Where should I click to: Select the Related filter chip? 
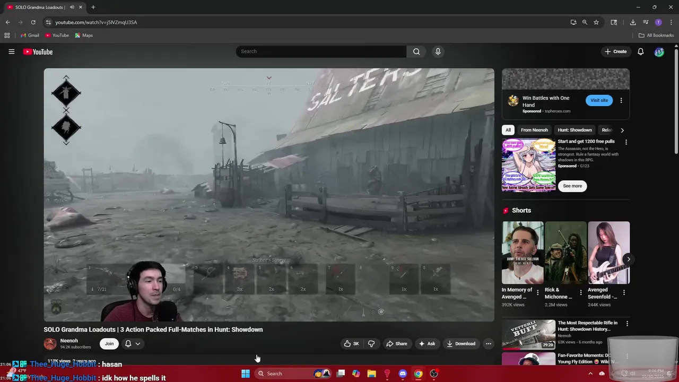607,130
